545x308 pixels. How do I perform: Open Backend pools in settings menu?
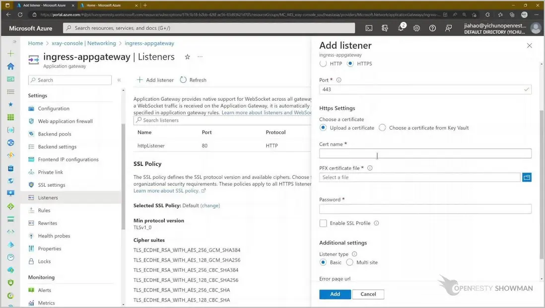coord(54,134)
